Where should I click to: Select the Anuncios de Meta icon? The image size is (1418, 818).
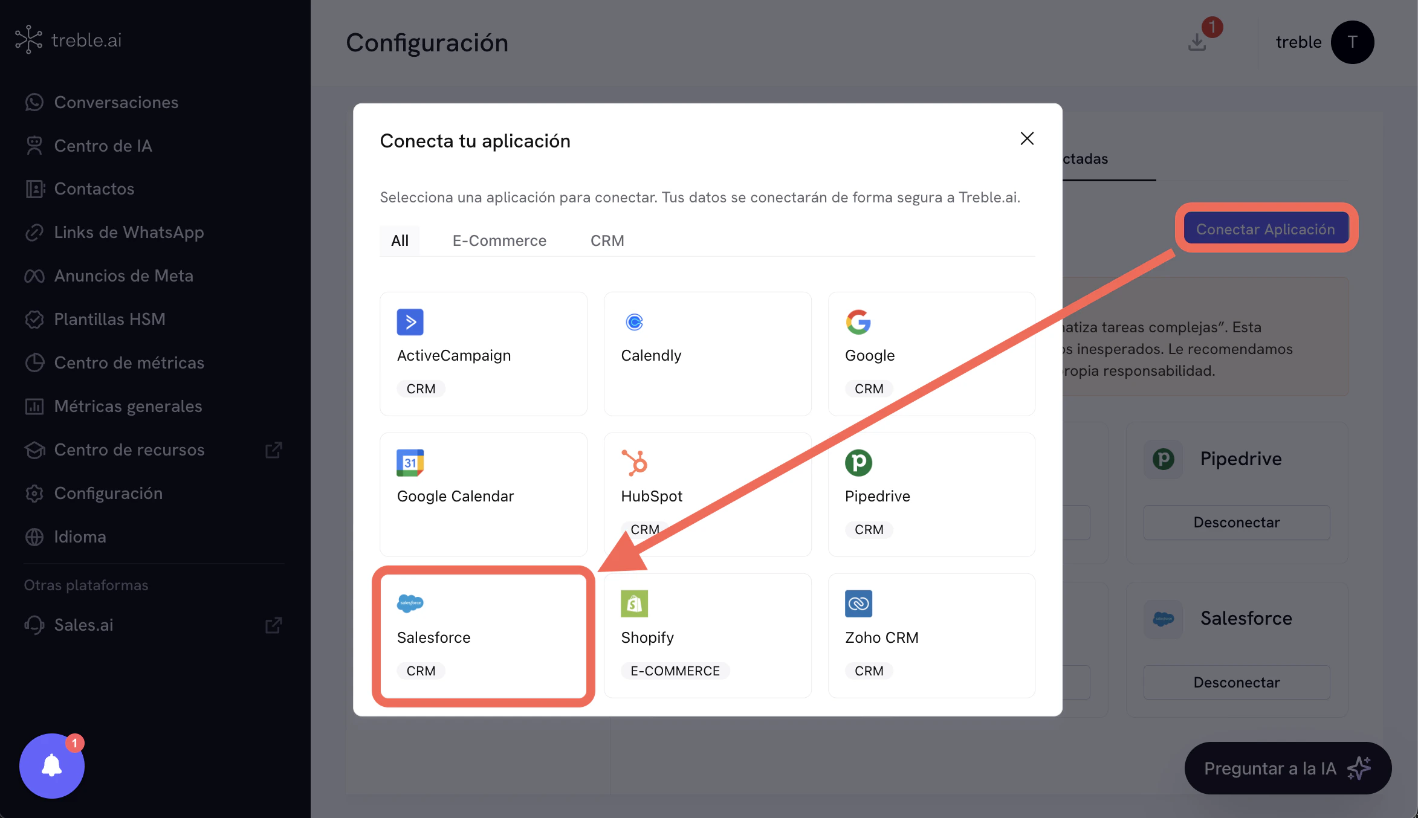[34, 275]
